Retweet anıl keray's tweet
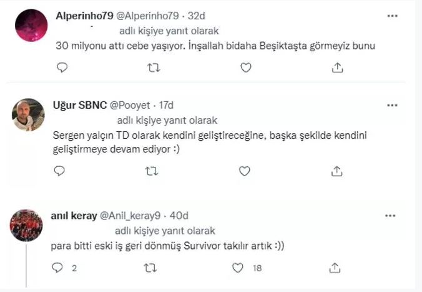Image resolution: width=422 pixels, height=292 pixels. pyautogui.click(x=150, y=268)
